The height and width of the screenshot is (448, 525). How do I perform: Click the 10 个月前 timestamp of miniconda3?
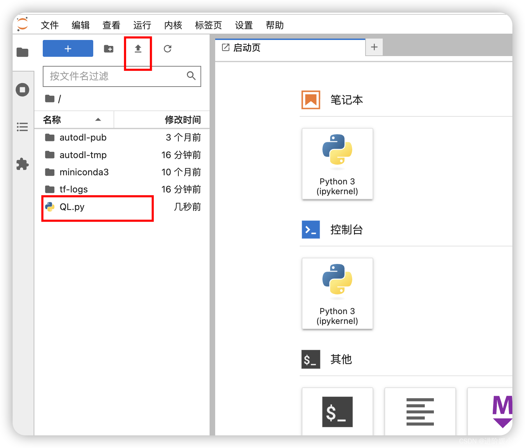click(x=181, y=172)
